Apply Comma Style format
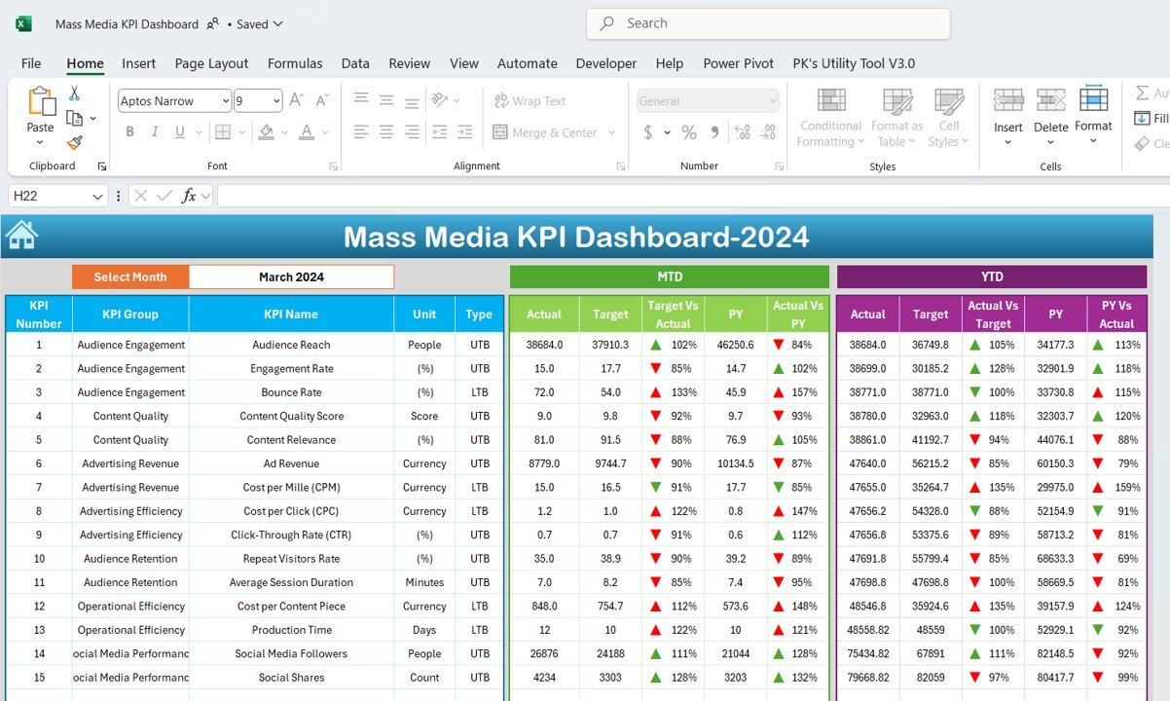 715,132
